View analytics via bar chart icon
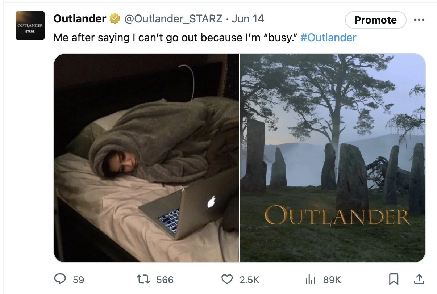 pyautogui.click(x=310, y=279)
